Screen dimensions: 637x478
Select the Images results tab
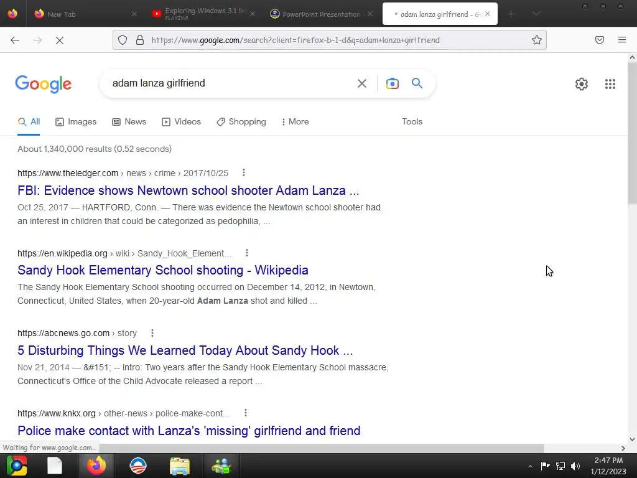76,121
